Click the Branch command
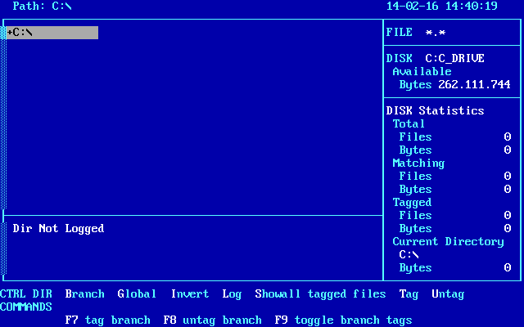The height and width of the screenshot is (327, 524). [x=84, y=293]
